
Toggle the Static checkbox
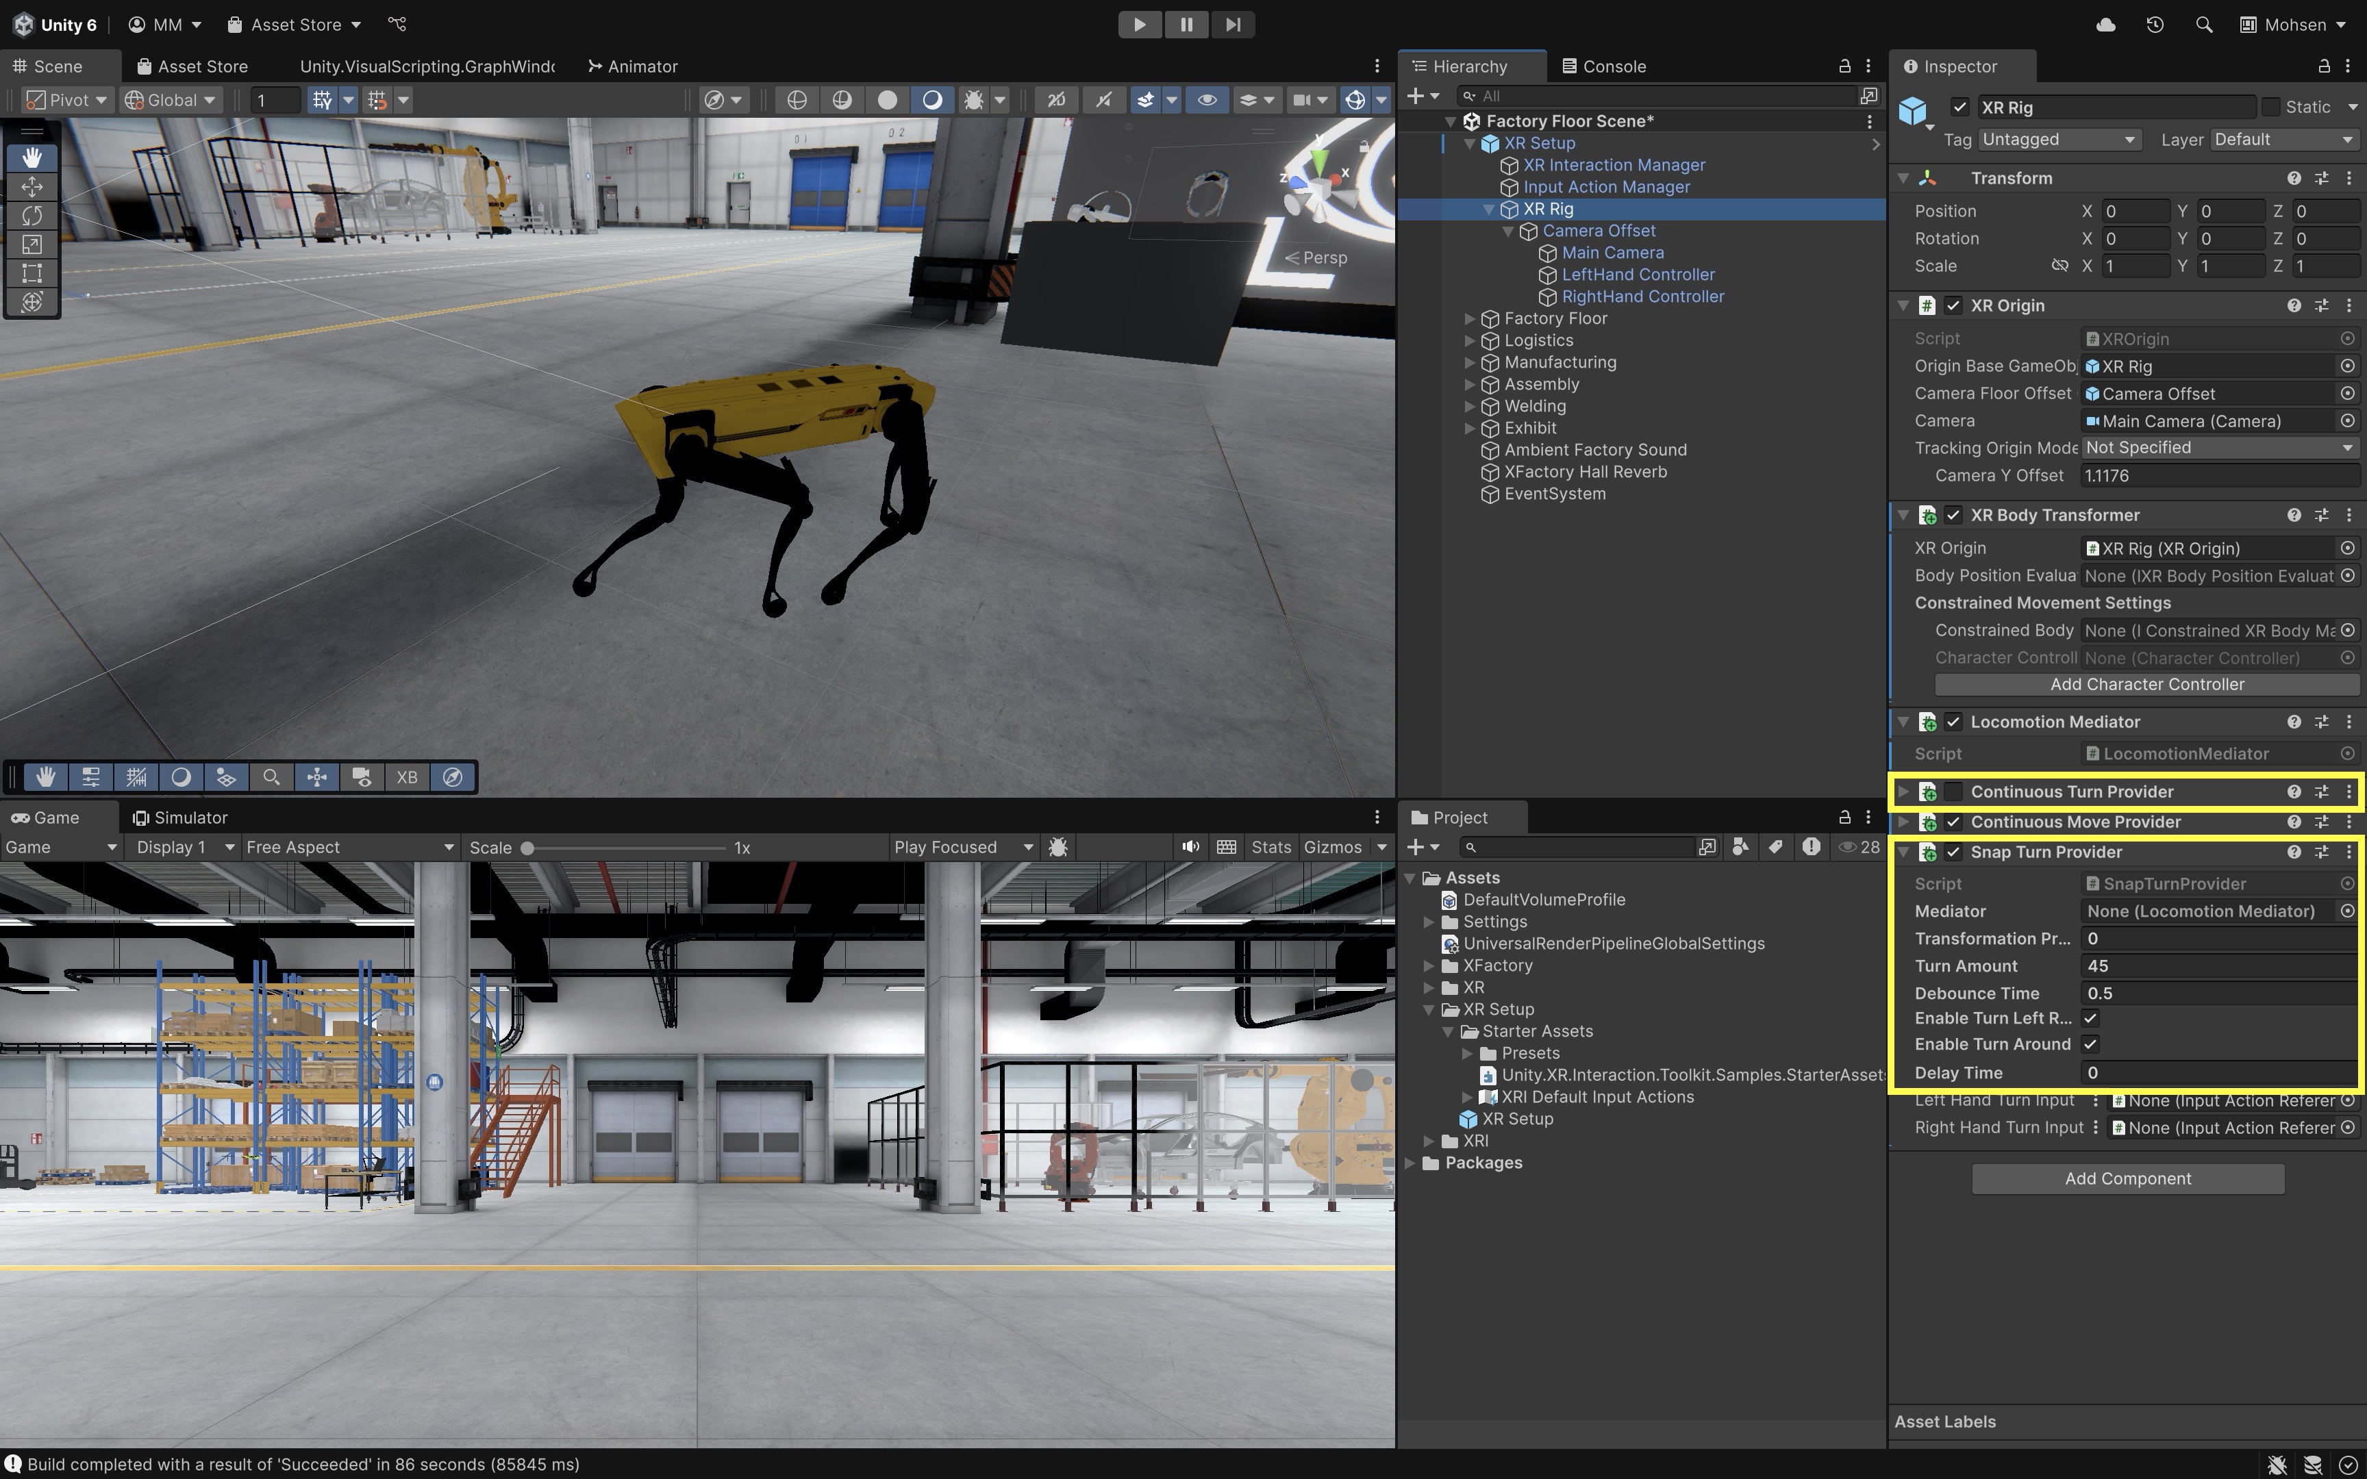2271,108
